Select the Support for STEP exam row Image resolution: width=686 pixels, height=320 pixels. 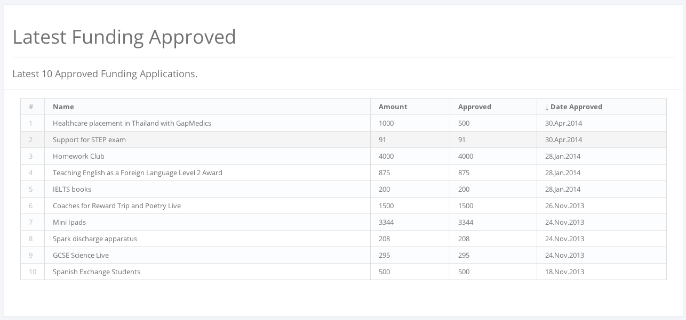pyautogui.click(x=89, y=140)
